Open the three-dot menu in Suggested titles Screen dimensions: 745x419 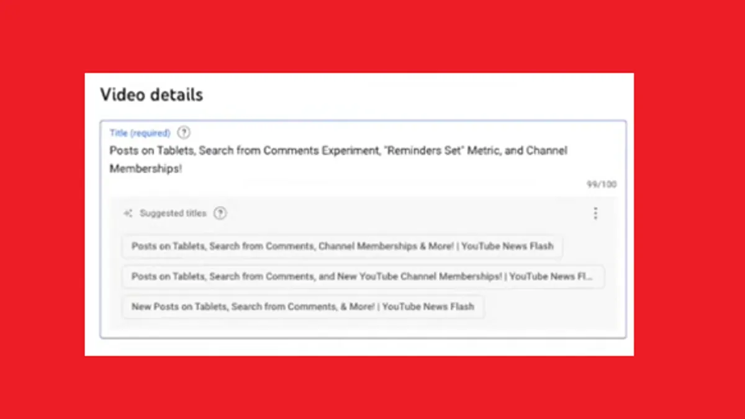tap(595, 214)
